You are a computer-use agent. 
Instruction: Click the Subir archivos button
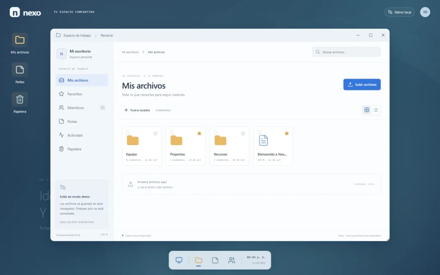[x=362, y=85]
